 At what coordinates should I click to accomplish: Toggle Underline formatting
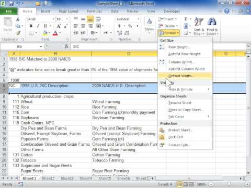click(x=45, y=26)
